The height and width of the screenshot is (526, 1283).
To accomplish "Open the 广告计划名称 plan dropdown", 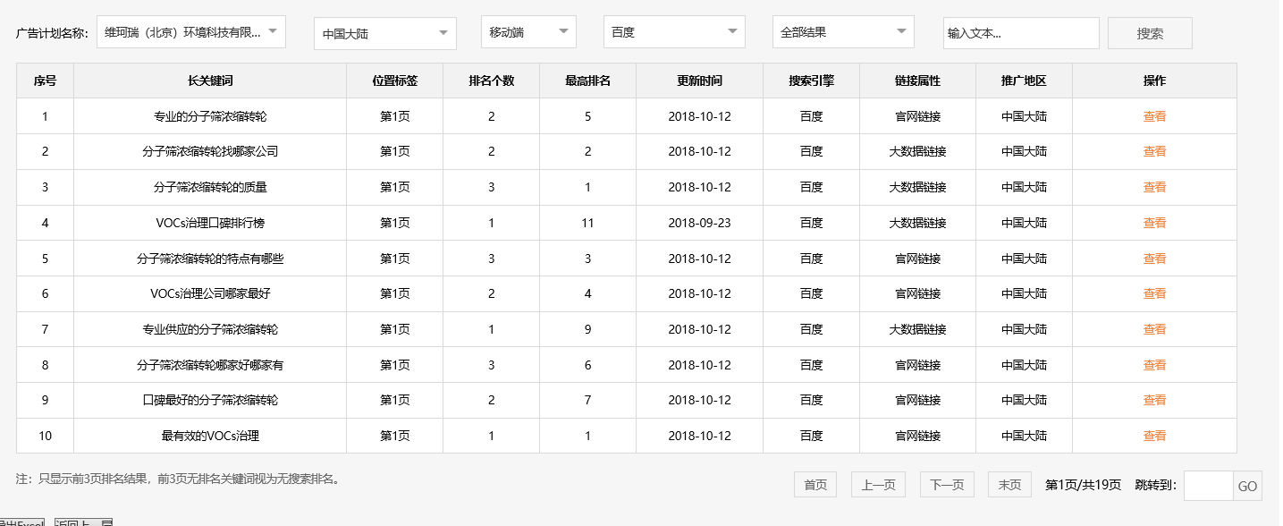I will click(x=190, y=31).
